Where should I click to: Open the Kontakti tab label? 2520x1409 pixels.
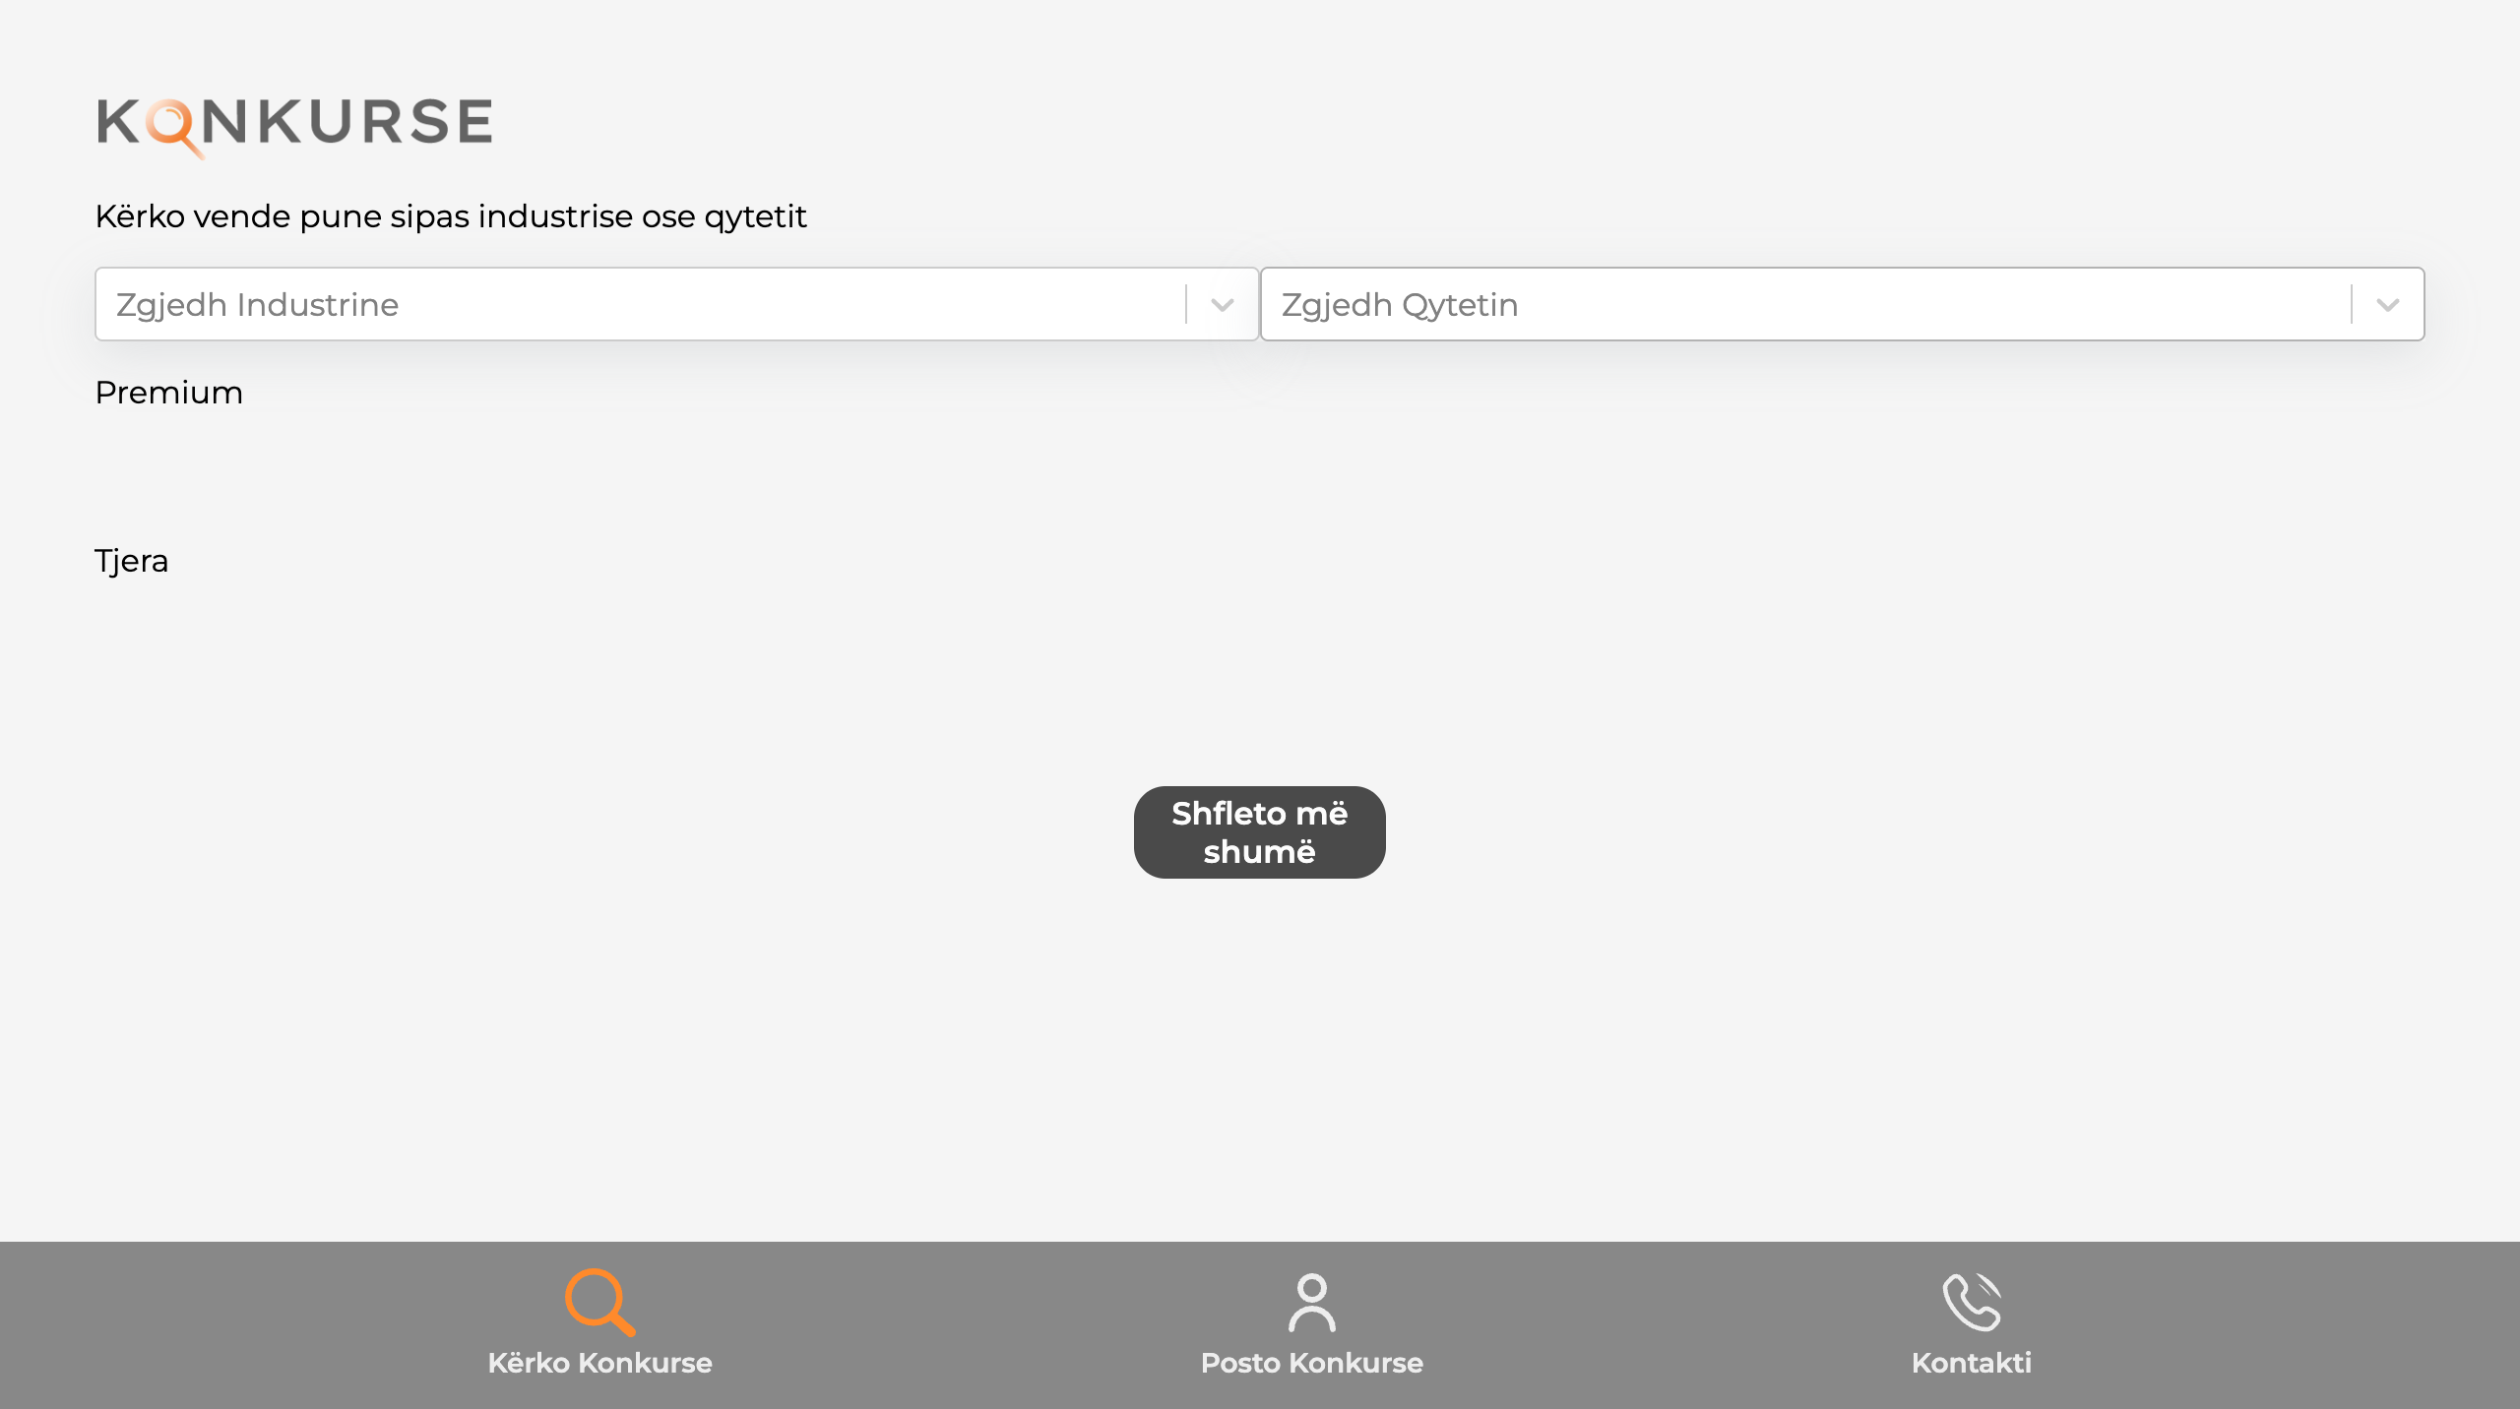pyautogui.click(x=1971, y=1363)
